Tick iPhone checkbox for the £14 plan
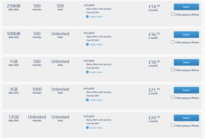Screen dimensions: 205x139 coord(173,14)
